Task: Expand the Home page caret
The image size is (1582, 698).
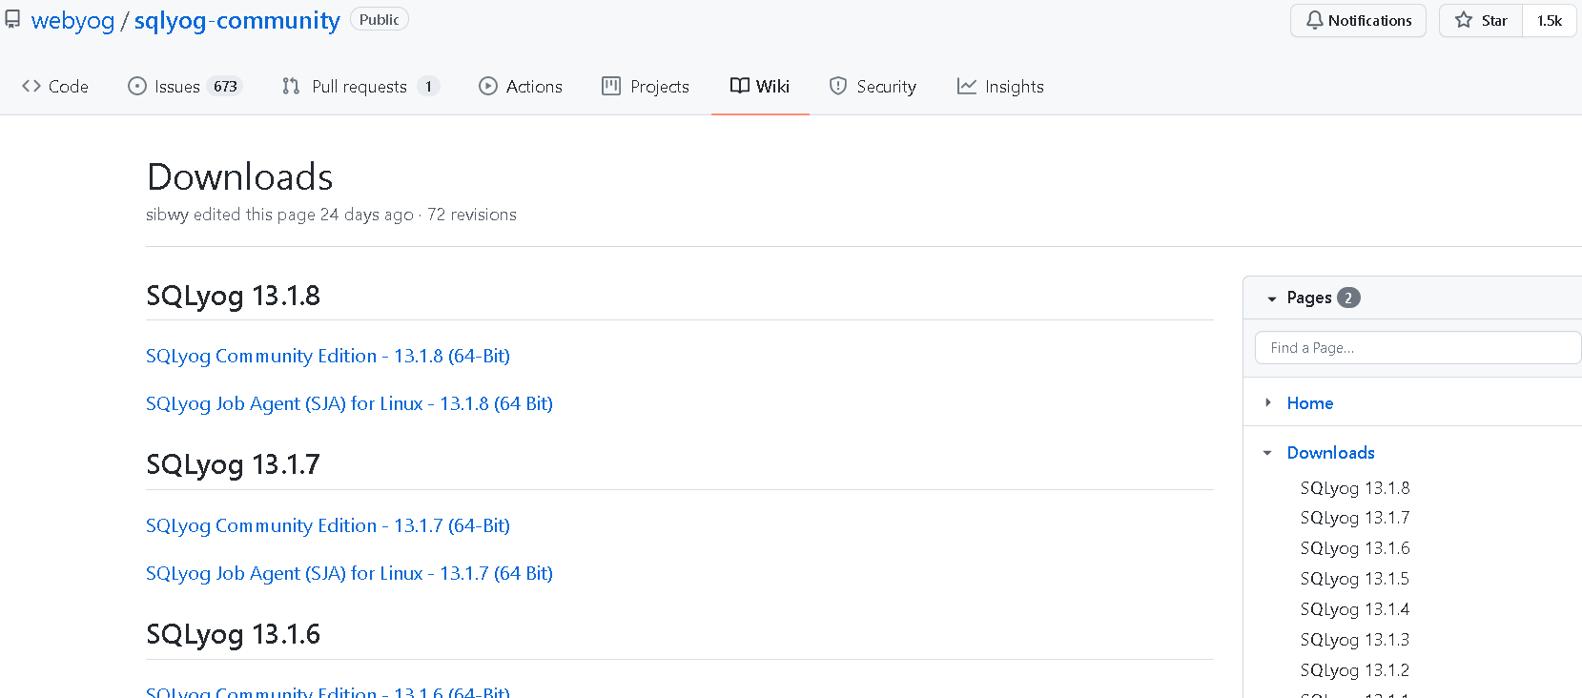Action: tap(1267, 402)
